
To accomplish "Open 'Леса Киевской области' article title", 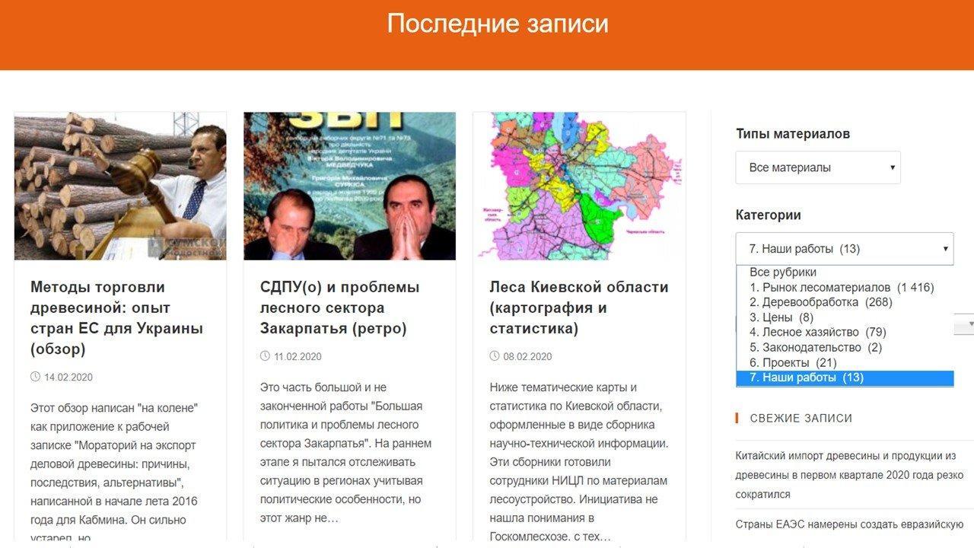I will [578, 307].
